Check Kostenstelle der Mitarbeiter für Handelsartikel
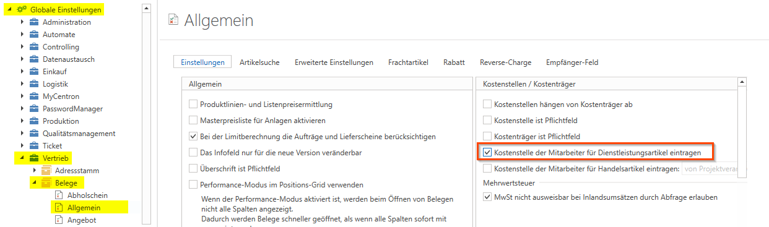 click(487, 168)
